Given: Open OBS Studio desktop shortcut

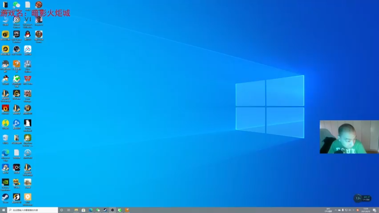Looking at the screenshot, I should pos(17,49).
